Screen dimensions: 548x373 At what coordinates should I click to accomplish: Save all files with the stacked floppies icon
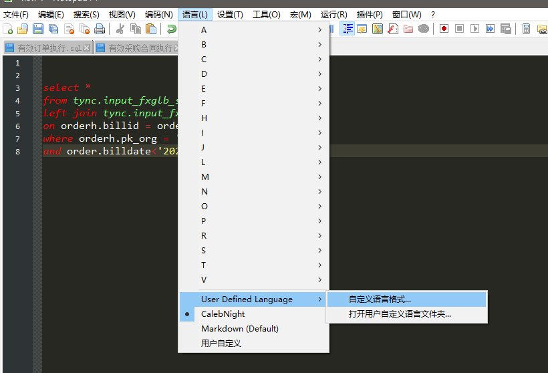(x=53, y=29)
